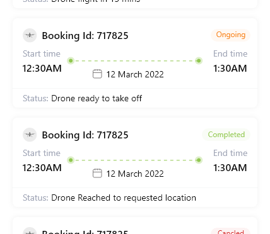Click the end dot on Completed booking timeline
The image size is (270, 234).
(199, 160)
